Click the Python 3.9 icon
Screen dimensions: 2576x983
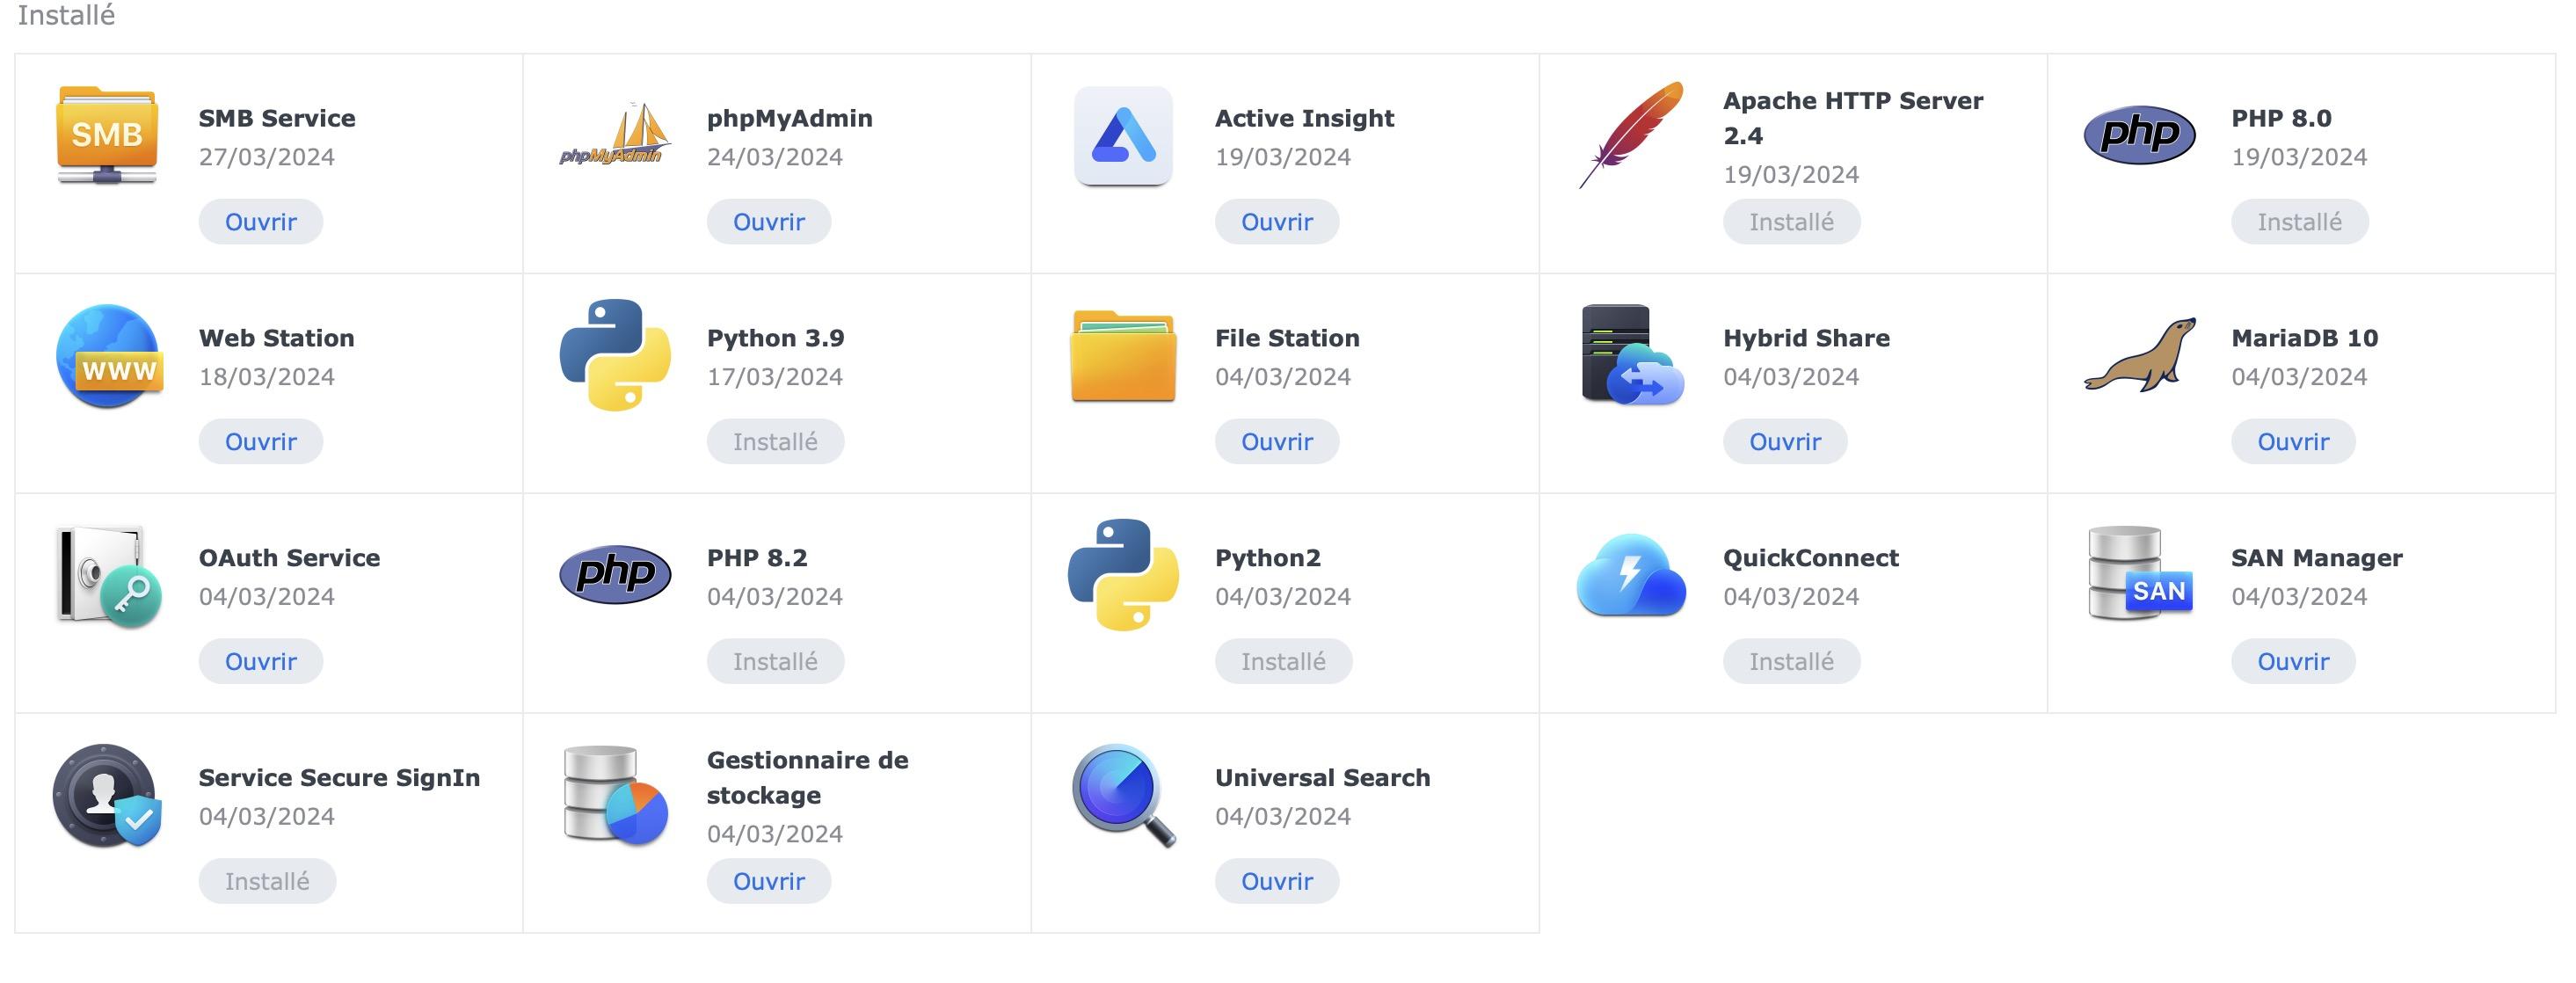click(x=615, y=355)
